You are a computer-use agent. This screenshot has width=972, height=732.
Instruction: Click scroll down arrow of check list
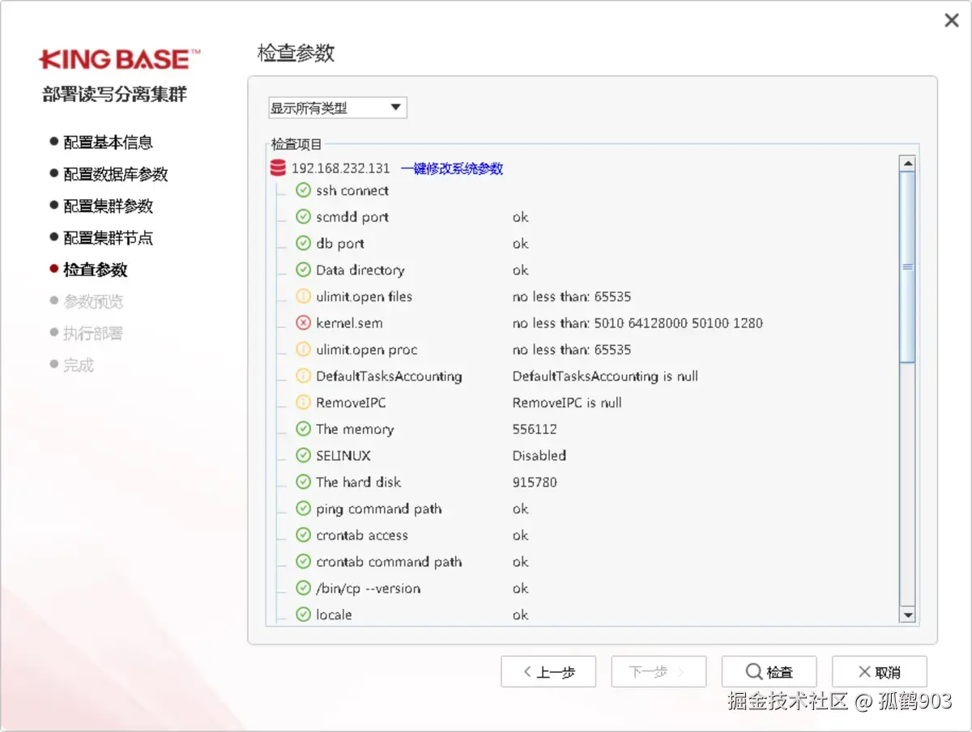pos(908,615)
